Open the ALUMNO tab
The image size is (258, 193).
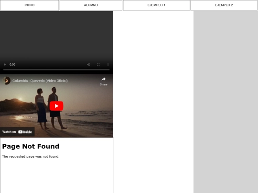point(91,5)
